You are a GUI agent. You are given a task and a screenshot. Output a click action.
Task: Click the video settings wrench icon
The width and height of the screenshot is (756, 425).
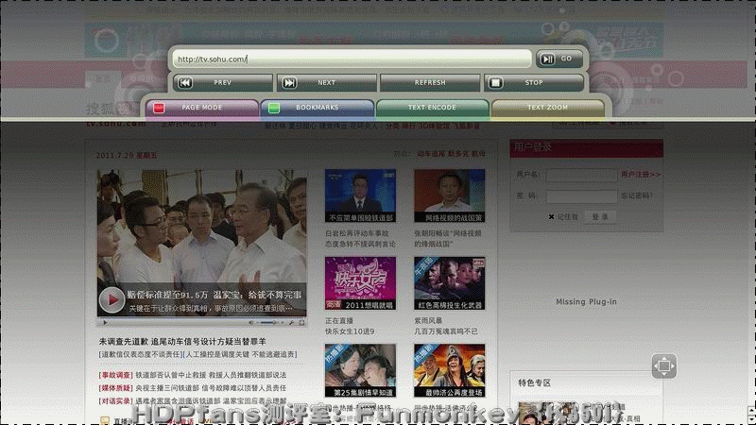291,322
